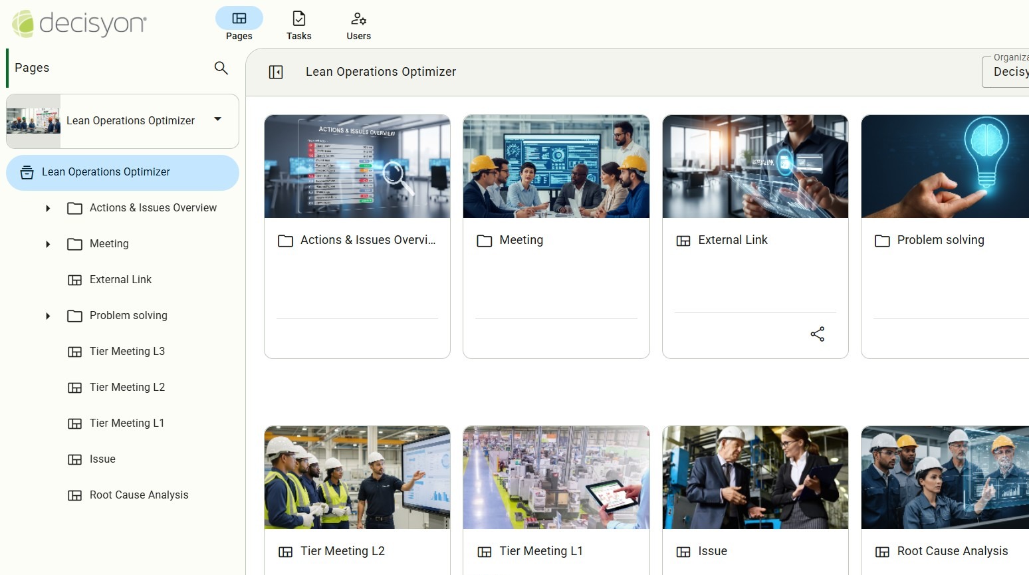This screenshot has height=575, width=1029.
Task: Open the Problem solving card title
Action: pos(940,240)
